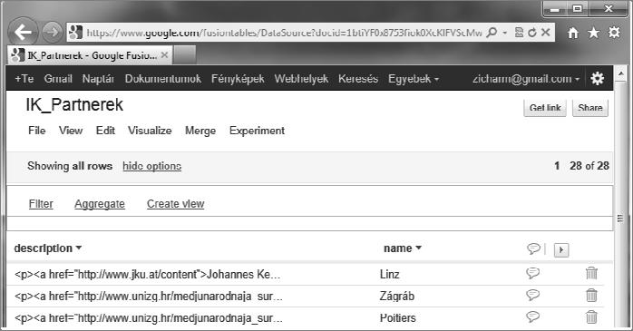Screen dimensions: 633x331
Task: Click the Aggregate link
Action: (100, 204)
